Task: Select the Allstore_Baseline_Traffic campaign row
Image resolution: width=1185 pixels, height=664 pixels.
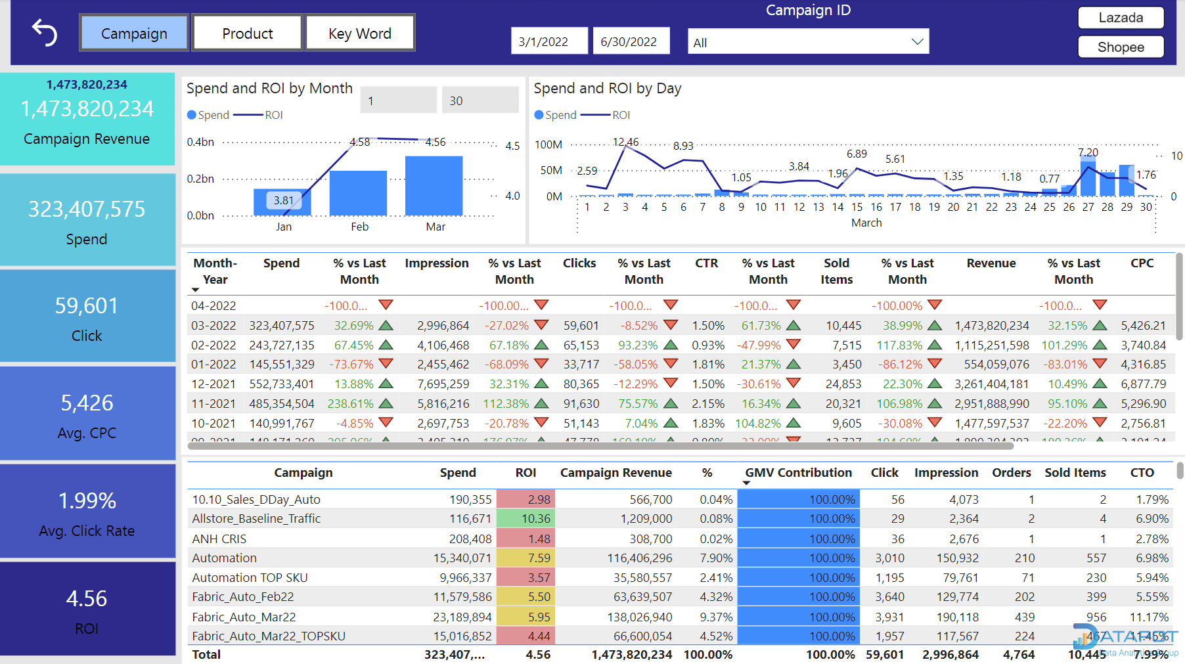Action: pos(681,518)
